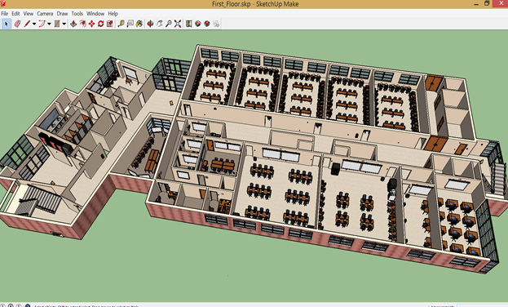Activate the Push/Pull tool

[x=73, y=24]
